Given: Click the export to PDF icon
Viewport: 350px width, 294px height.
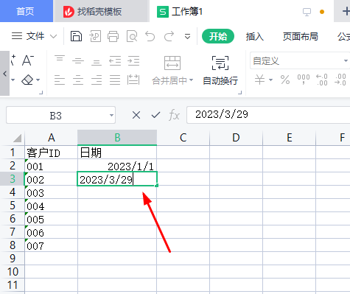Looking at the screenshot, I should [95, 36].
